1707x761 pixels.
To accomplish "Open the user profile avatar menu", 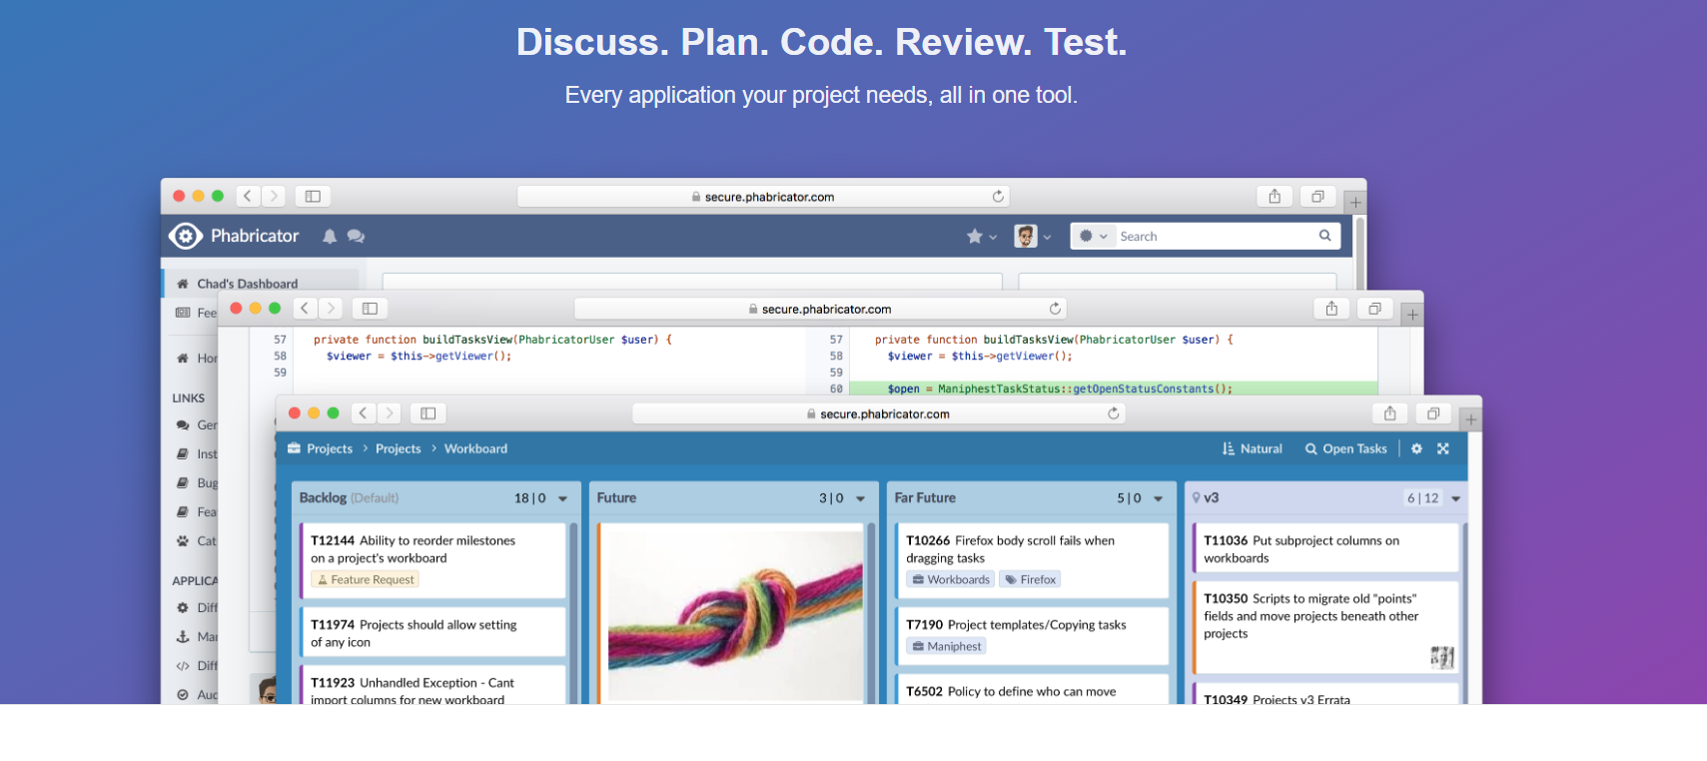I will pyautogui.click(x=1032, y=237).
